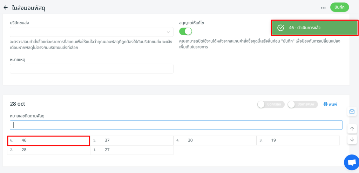Click the scroll down arrow button

[352, 139]
